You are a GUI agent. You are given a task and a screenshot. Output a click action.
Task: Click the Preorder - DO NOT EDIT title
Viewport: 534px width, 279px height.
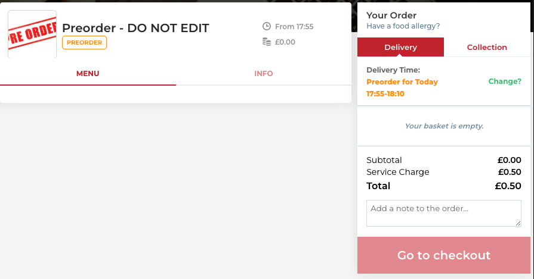pyautogui.click(x=135, y=28)
